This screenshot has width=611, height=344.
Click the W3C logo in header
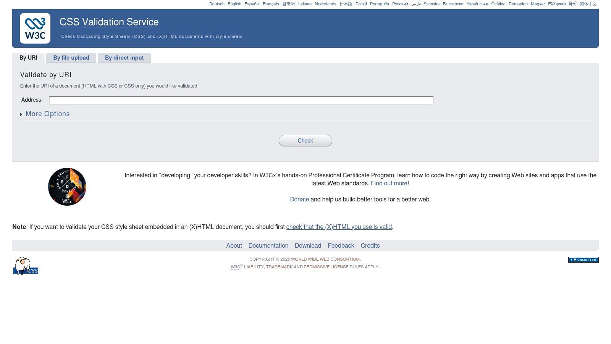point(35,28)
